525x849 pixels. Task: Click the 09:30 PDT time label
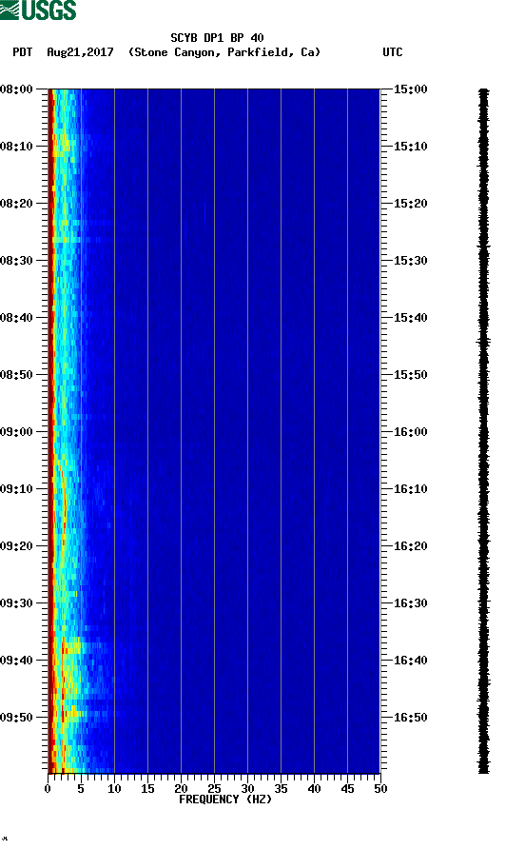click(x=17, y=603)
